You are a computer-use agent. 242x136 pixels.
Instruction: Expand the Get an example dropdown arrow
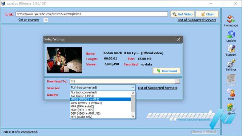[x=46, y=20]
